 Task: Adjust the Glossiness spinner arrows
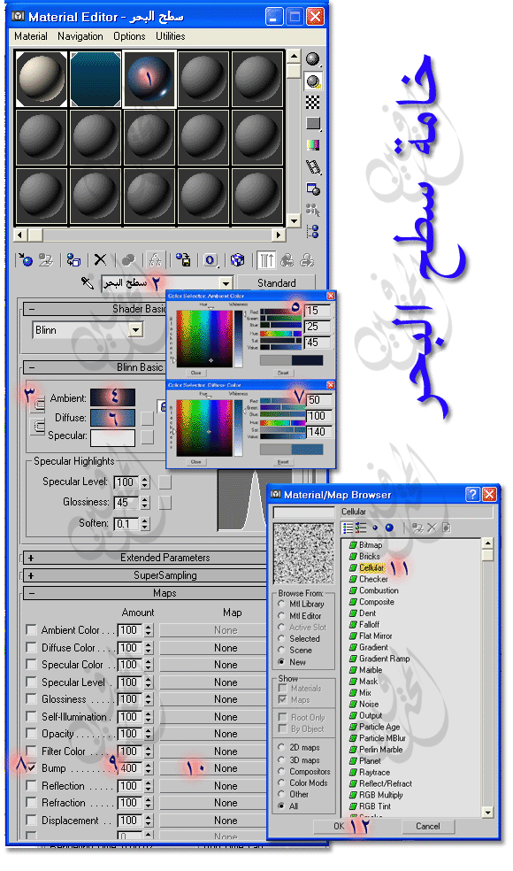coord(145,503)
